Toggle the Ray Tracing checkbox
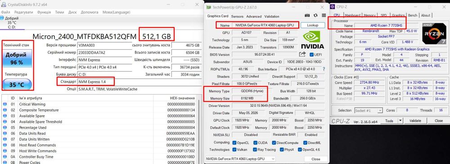This screenshot has height=164, width=450. tap(255, 149)
